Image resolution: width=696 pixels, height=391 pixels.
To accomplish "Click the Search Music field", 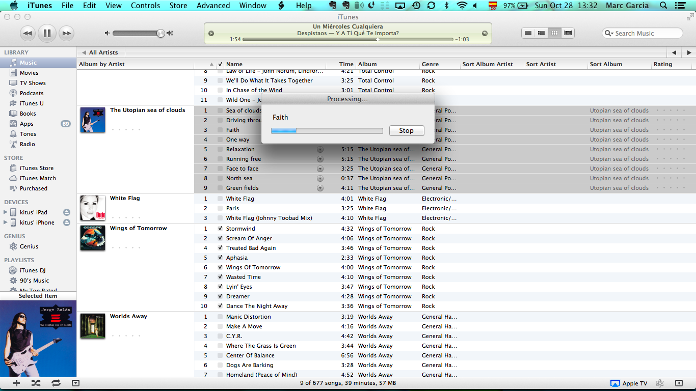I will [642, 33].
